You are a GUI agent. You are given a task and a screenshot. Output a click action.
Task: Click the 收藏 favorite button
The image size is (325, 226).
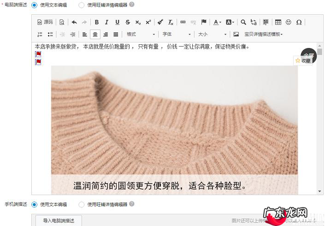click(x=303, y=60)
